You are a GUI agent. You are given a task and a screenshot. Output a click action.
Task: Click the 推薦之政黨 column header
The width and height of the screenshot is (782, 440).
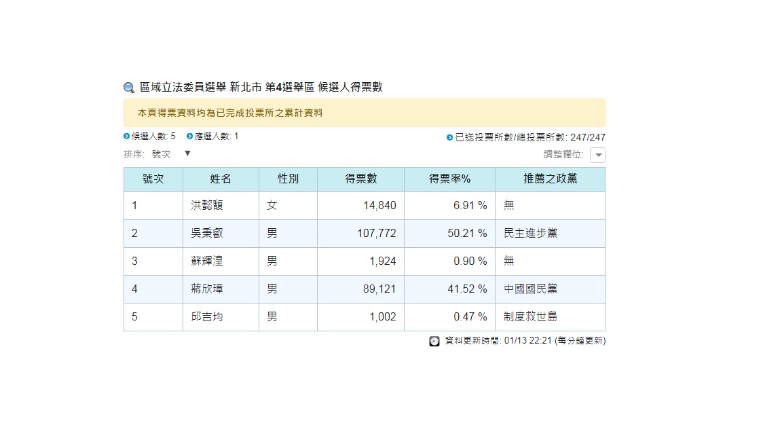coord(550,179)
